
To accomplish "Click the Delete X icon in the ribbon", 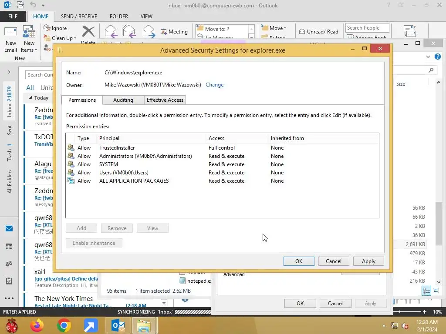I will coord(88,31).
